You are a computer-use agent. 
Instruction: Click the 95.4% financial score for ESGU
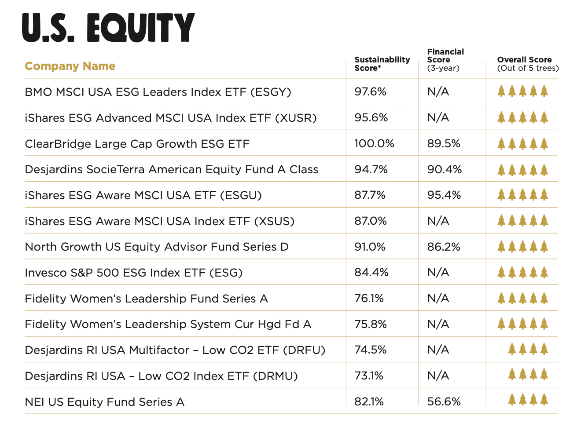click(x=444, y=195)
